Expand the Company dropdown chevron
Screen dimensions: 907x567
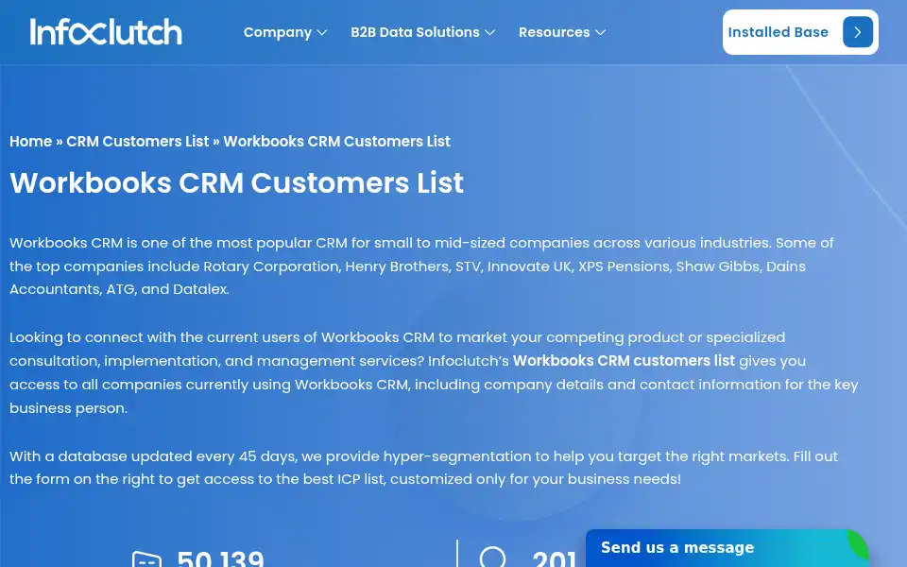pyautogui.click(x=322, y=33)
